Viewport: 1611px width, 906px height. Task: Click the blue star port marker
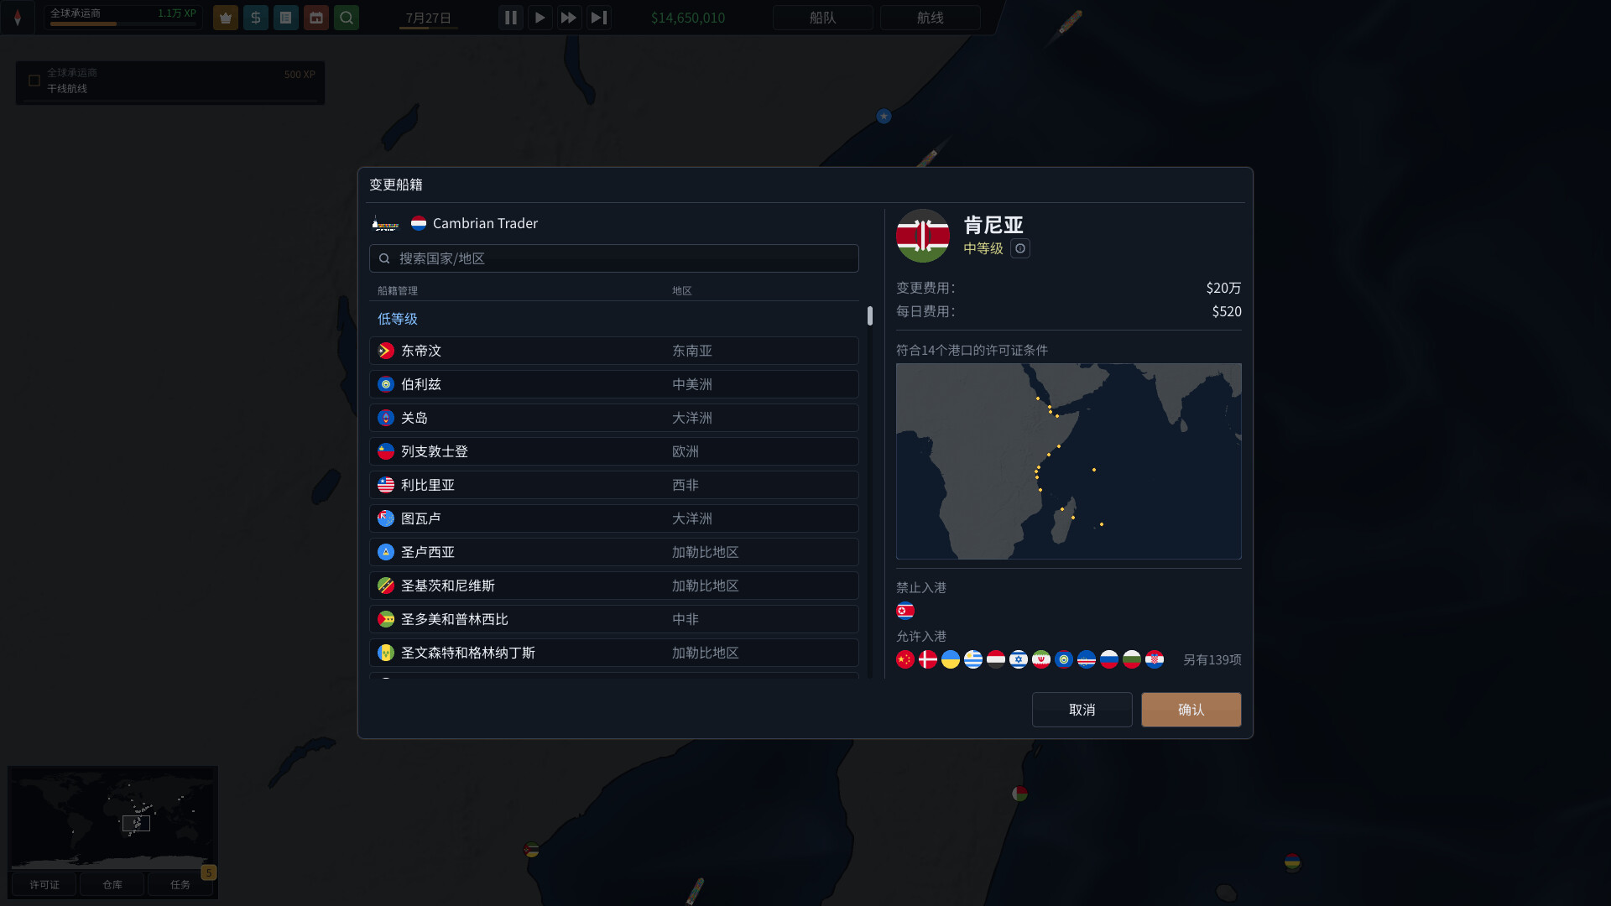pos(883,116)
